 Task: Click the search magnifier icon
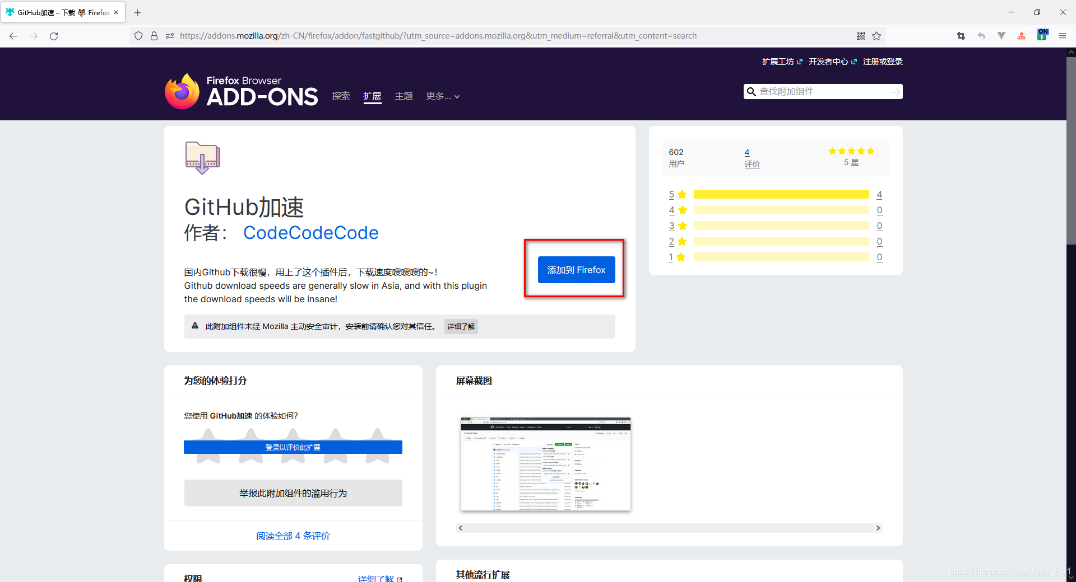pyautogui.click(x=752, y=91)
